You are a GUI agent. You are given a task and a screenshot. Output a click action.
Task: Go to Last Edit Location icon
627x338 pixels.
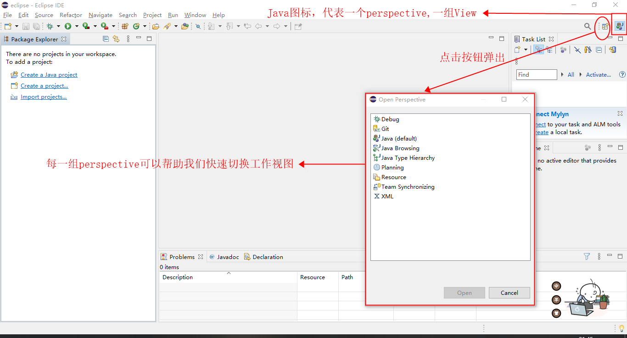point(247,26)
